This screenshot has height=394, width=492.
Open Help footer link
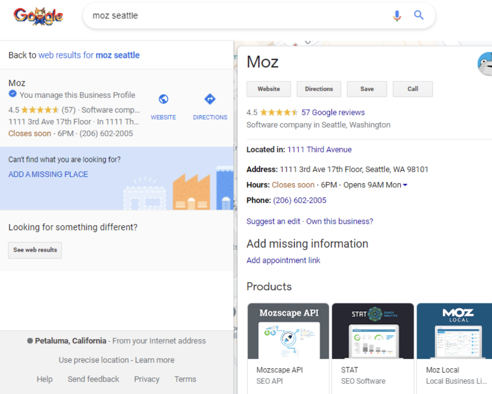(x=45, y=379)
